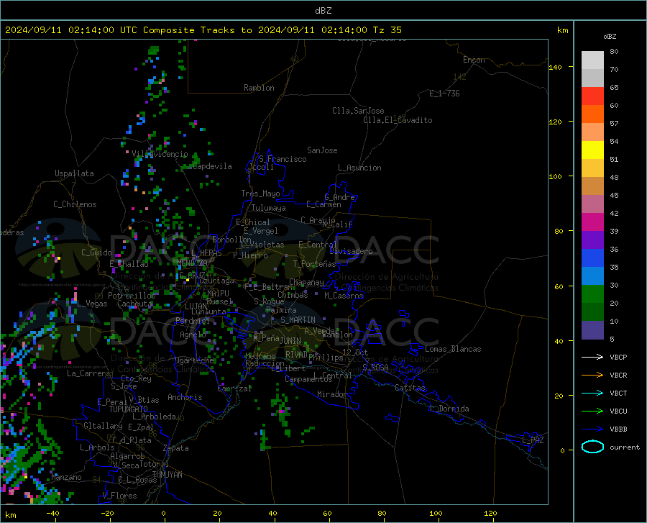Click the 'E_1-736' map label

444,94
